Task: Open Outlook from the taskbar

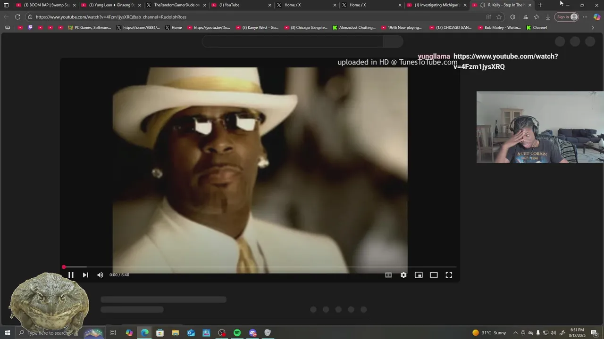Action: (x=191, y=333)
